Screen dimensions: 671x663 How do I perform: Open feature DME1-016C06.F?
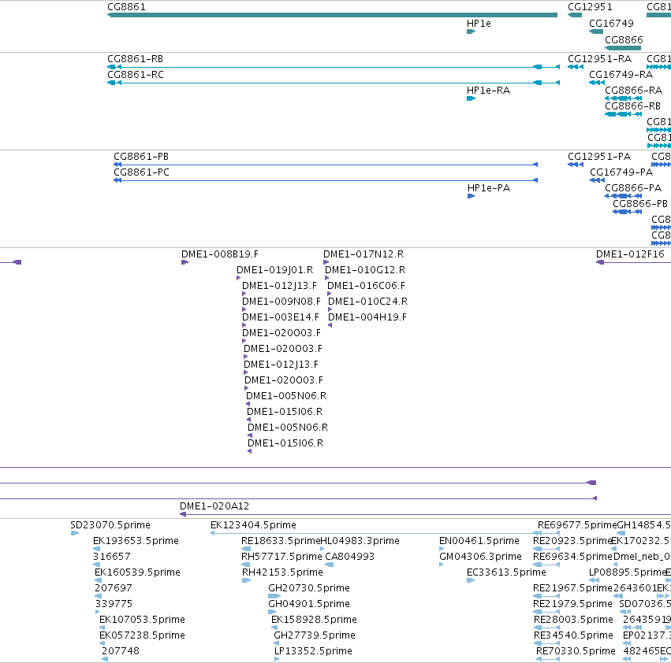(366, 286)
